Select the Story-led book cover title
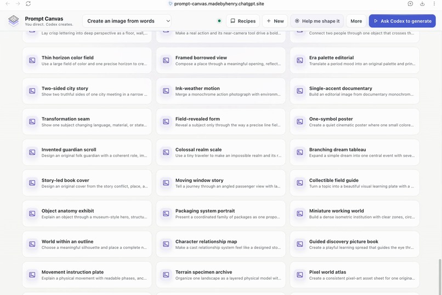The width and height of the screenshot is (442, 295). (65, 180)
